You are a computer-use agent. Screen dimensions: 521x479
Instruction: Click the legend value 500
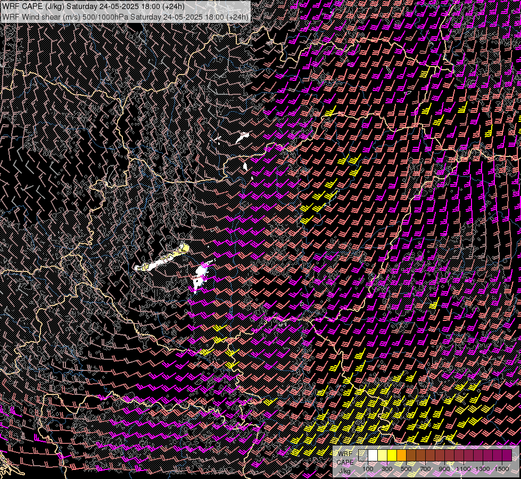tap(406, 469)
